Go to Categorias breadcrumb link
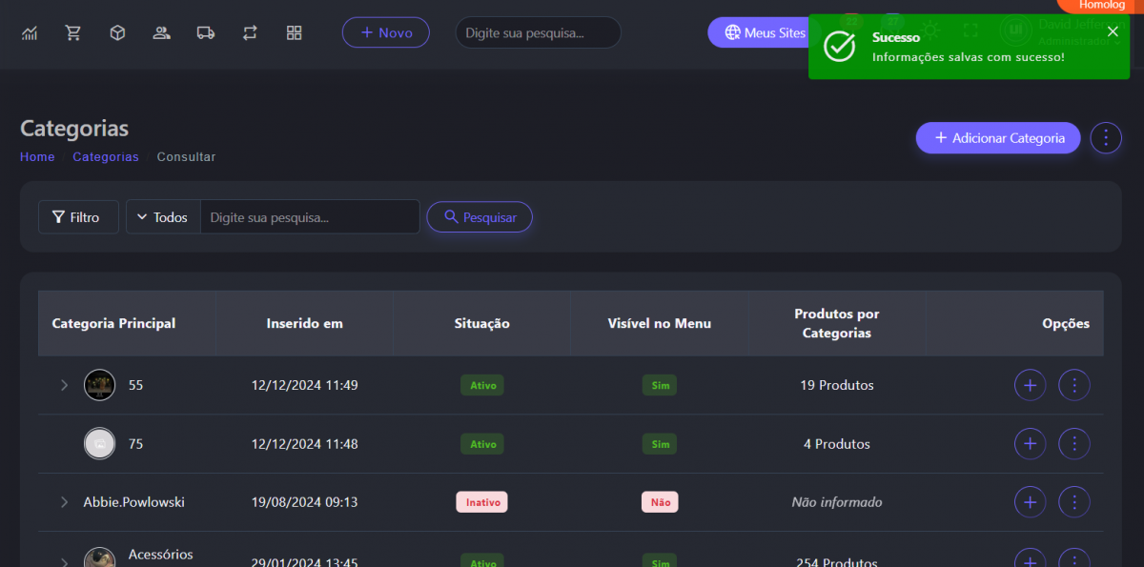 click(x=106, y=157)
